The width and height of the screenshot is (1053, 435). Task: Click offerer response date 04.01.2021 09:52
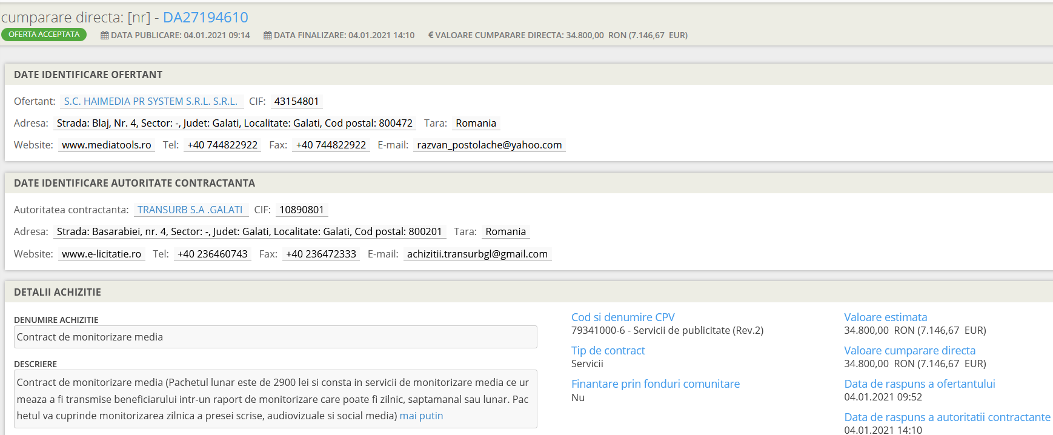[x=883, y=397]
